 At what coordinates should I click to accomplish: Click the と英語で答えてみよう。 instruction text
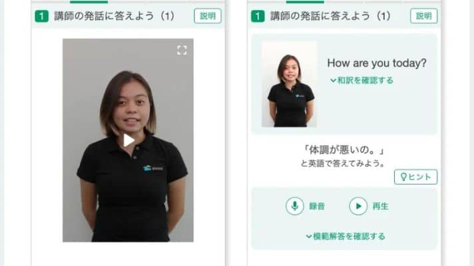(x=343, y=164)
